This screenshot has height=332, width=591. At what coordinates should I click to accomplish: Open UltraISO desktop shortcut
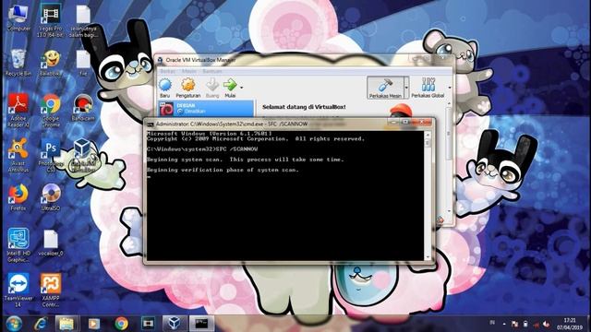[51, 196]
